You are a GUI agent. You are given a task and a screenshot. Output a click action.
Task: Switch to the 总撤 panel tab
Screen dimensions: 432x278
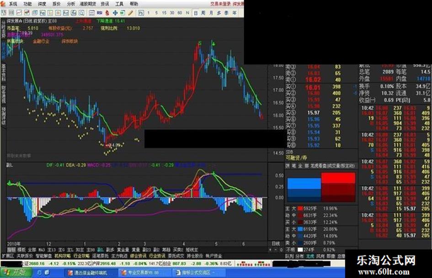coord(341,256)
